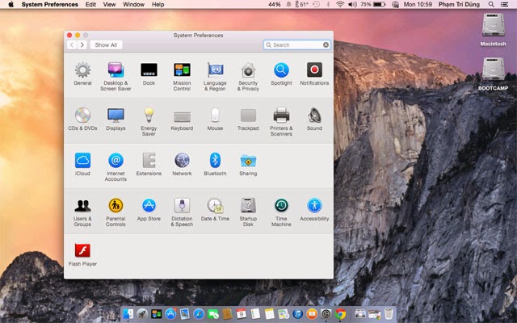The image size is (517, 323).
Task: Open the iCloud preferences pane
Action: pos(82,164)
